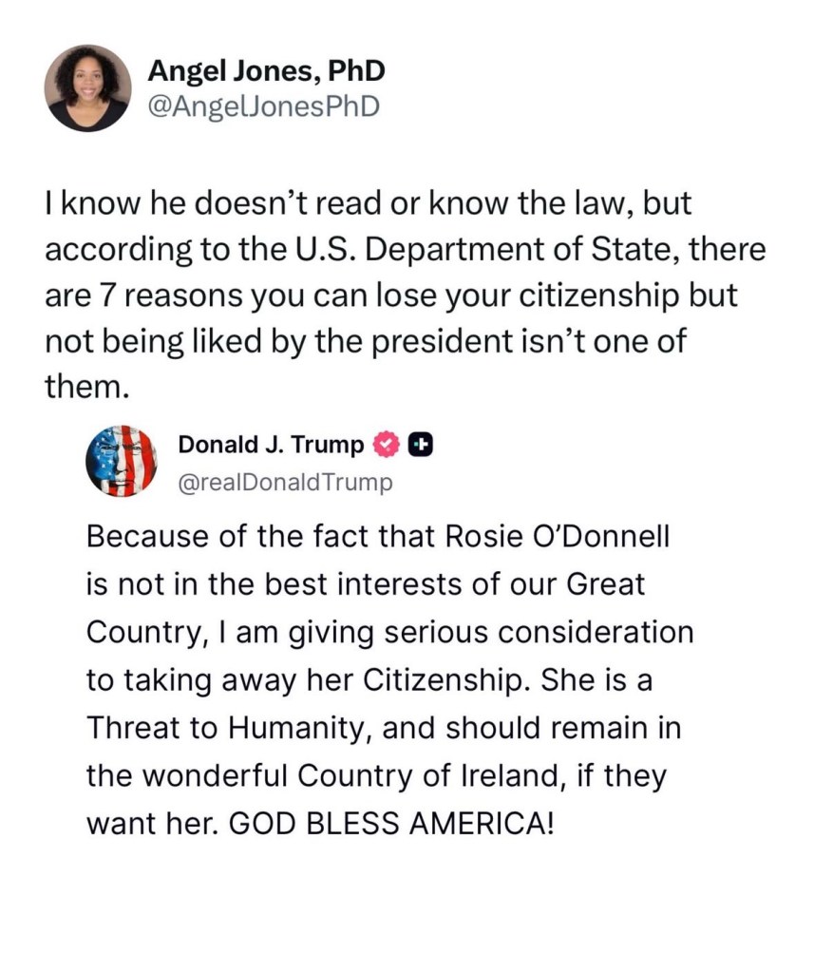Click the @realDonaldTrump handle
814x973 pixels.
pos(285,483)
